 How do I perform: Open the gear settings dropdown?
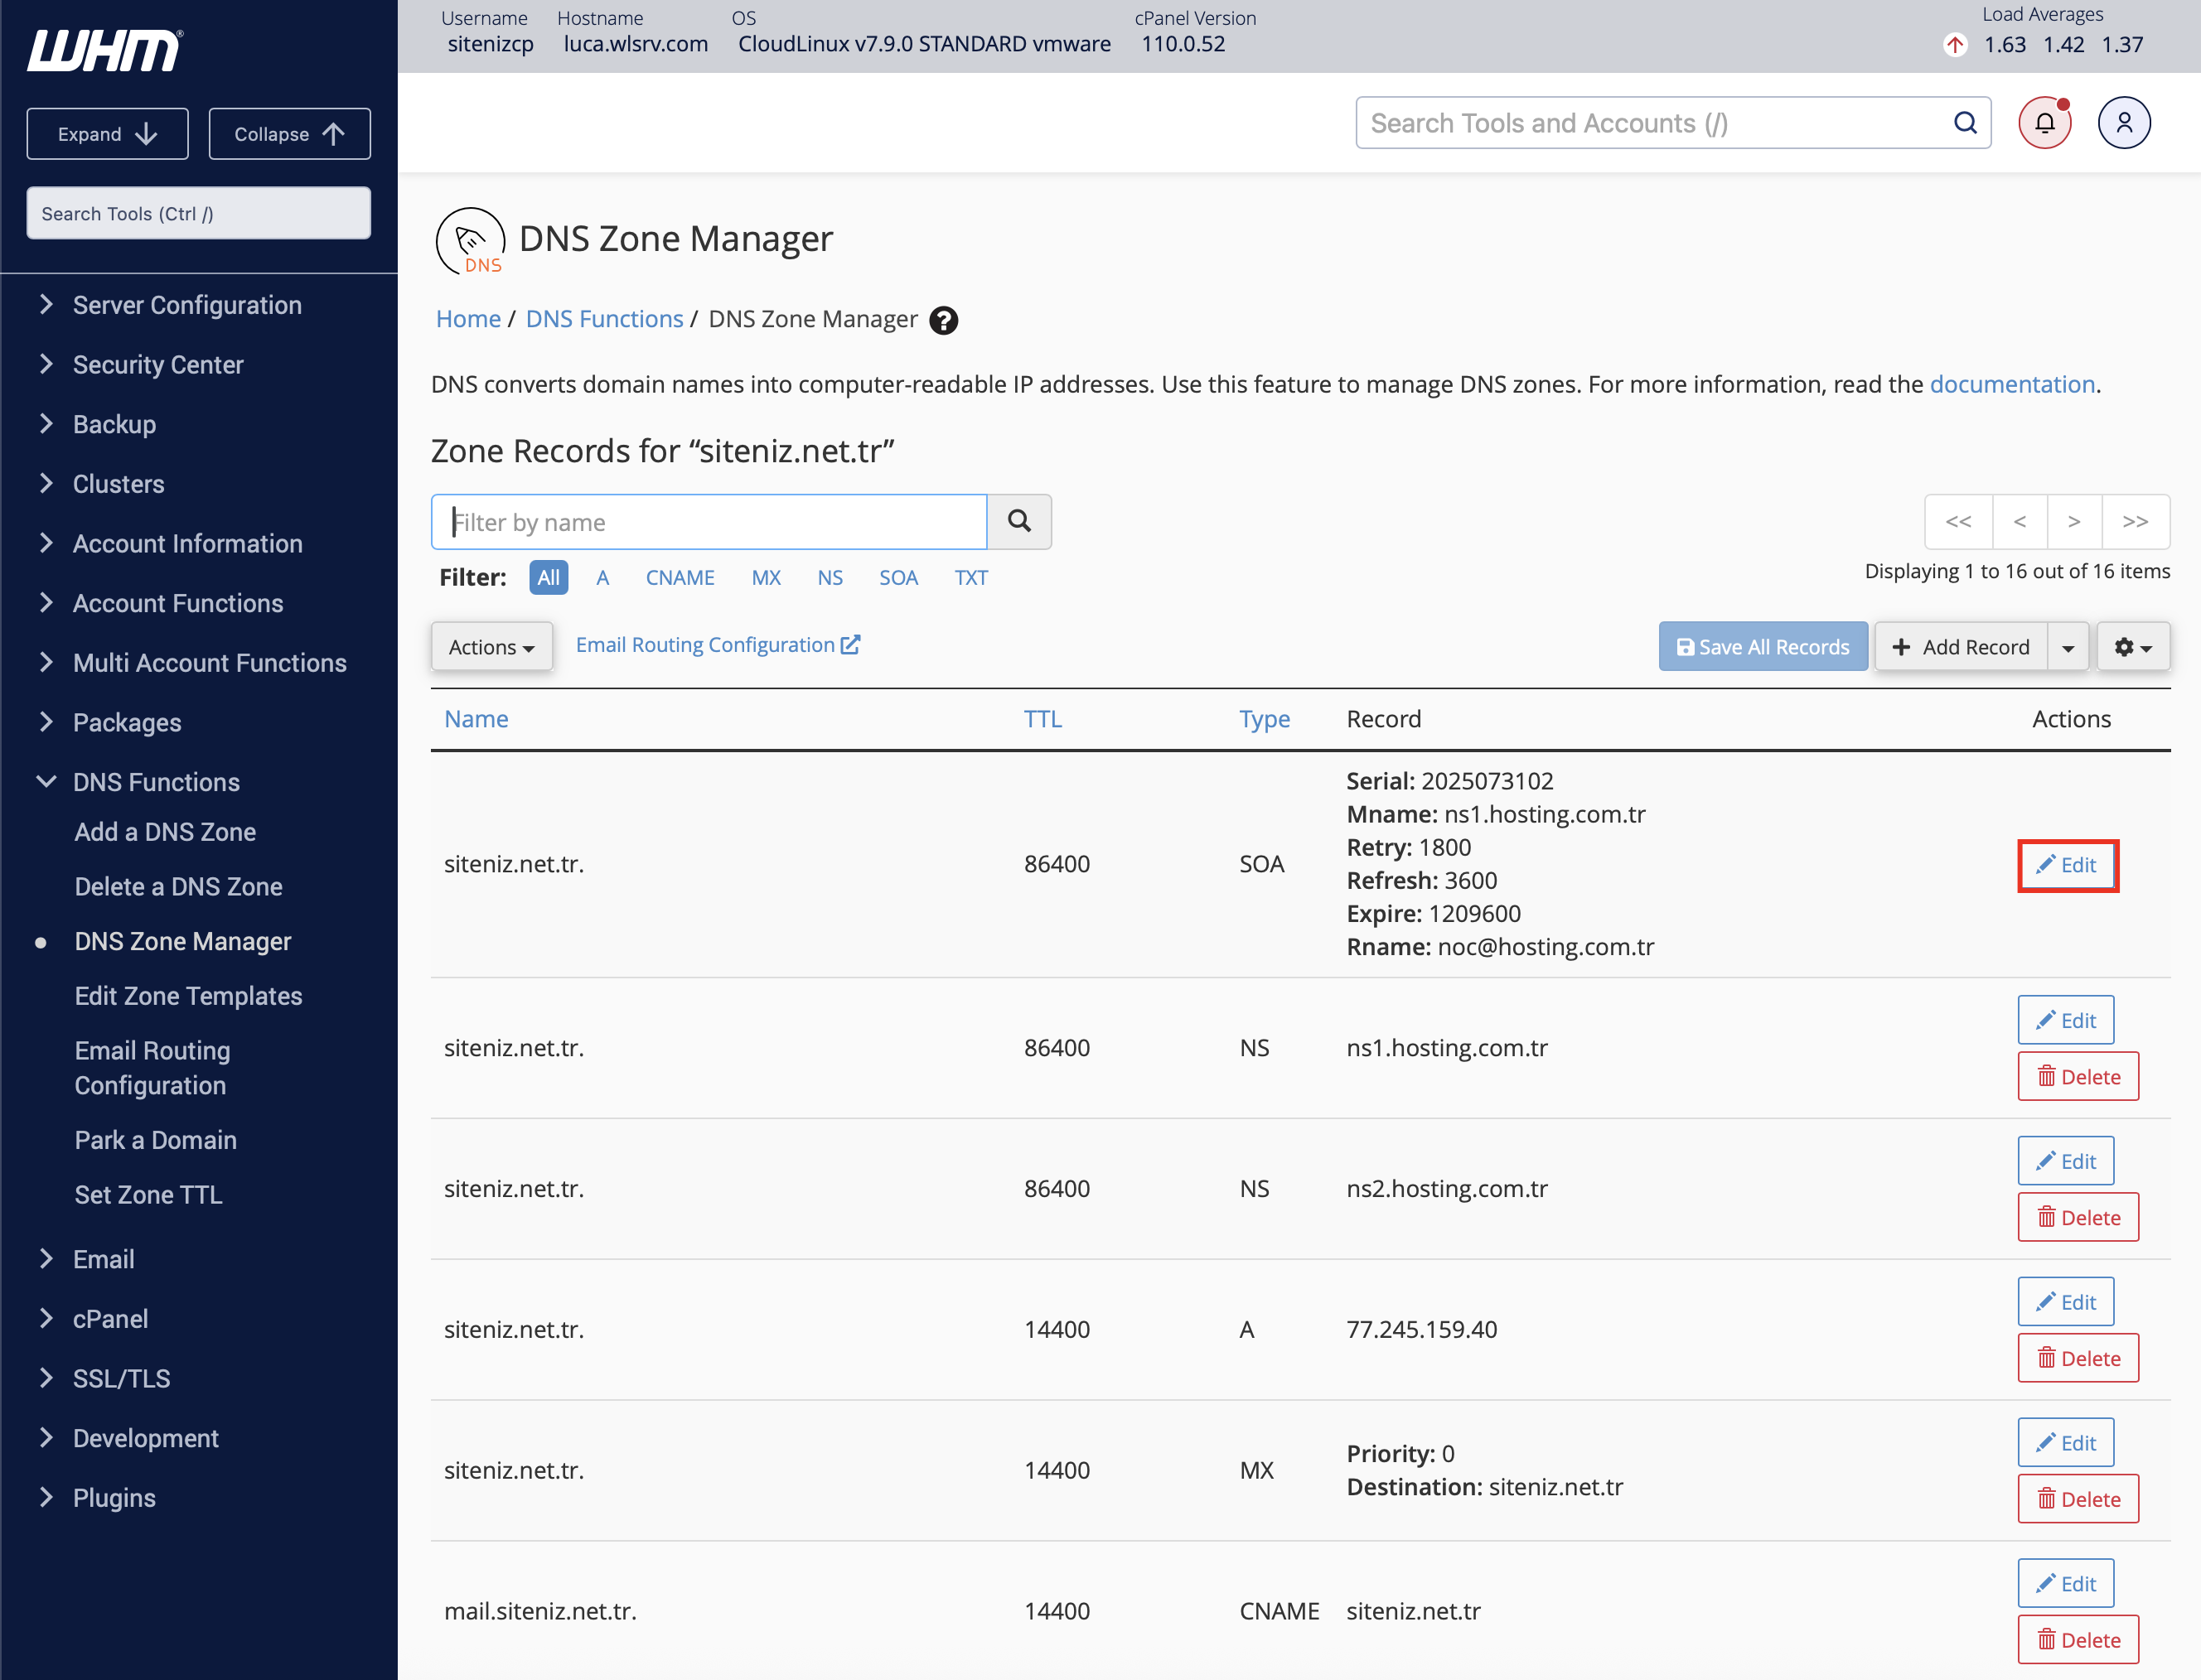pos(2133,647)
